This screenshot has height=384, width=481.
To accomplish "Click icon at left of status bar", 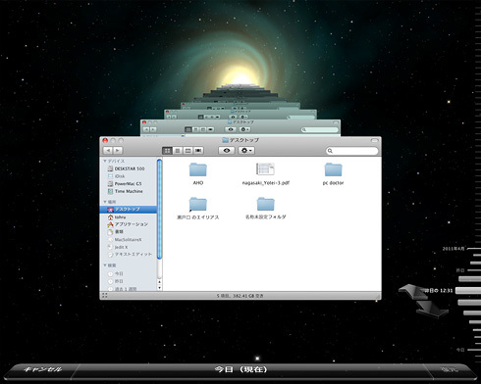I will (x=105, y=296).
